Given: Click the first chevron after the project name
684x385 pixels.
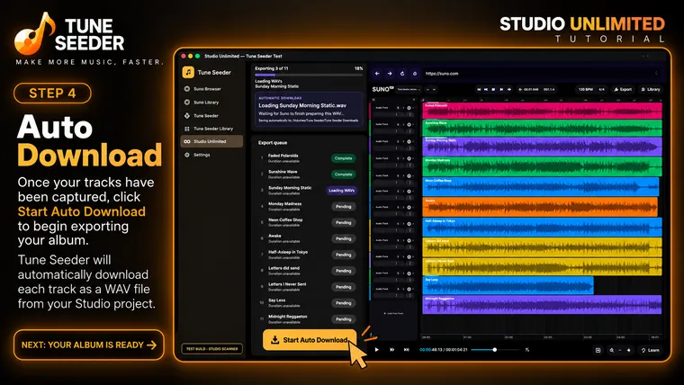Looking at the screenshot, I should (427, 89).
